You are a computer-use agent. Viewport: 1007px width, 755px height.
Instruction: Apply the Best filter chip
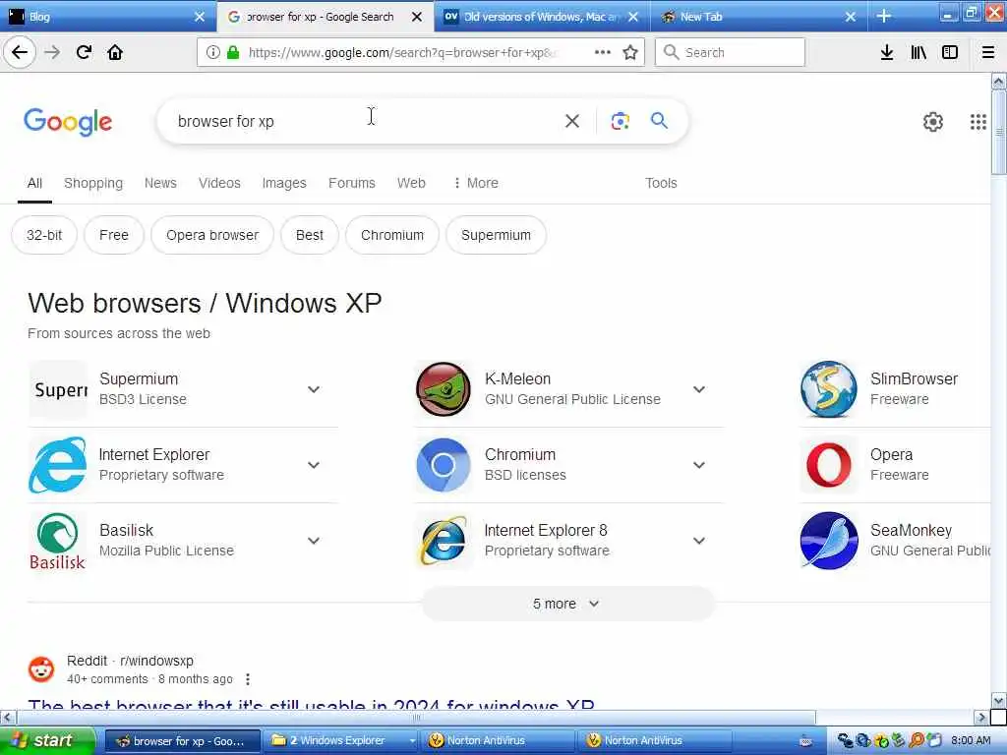click(310, 235)
